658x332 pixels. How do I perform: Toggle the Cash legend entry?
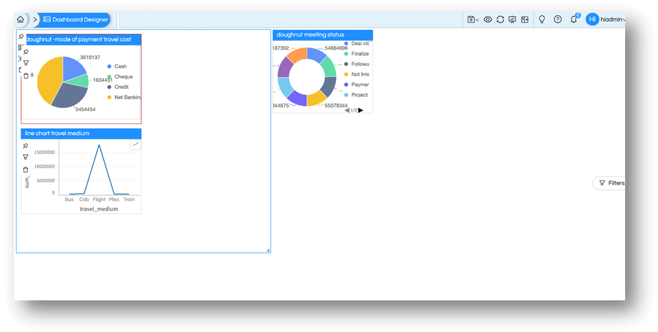117,66
